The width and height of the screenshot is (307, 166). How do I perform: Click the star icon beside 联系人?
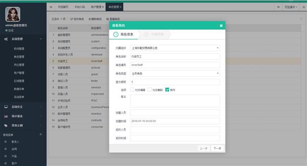pyautogui.click(x=5, y=141)
